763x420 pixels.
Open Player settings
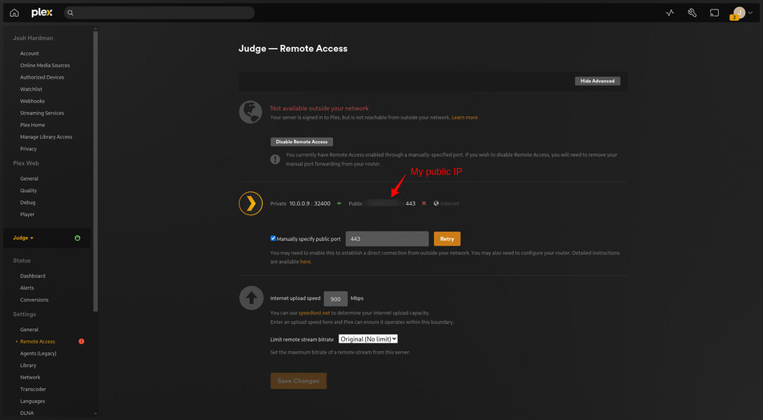tap(27, 214)
